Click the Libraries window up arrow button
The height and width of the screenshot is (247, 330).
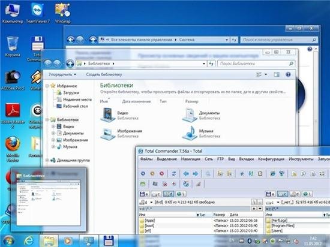(x=70, y=64)
